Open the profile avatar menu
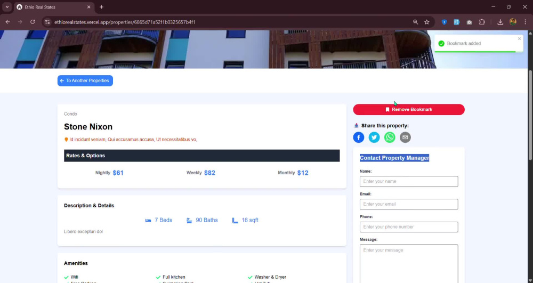The width and height of the screenshot is (533, 283). tap(513, 22)
